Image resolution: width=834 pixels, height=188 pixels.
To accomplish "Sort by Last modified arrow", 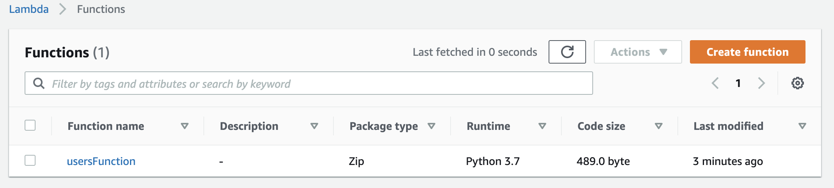I will coord(802,126).
